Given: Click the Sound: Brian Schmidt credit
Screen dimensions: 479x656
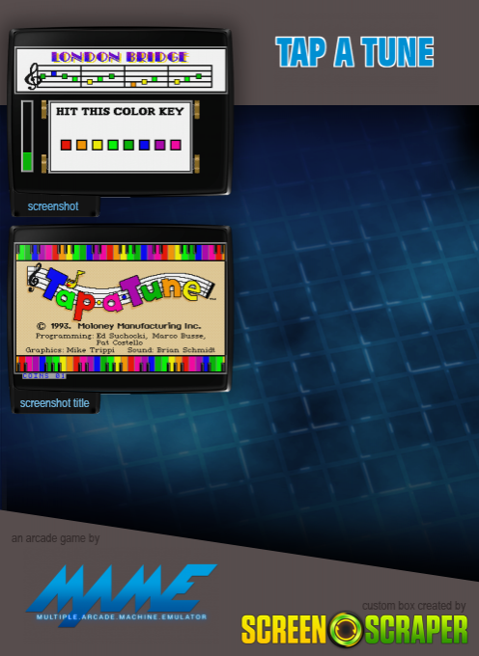Looking at the screenshot, I should point(171,350).
